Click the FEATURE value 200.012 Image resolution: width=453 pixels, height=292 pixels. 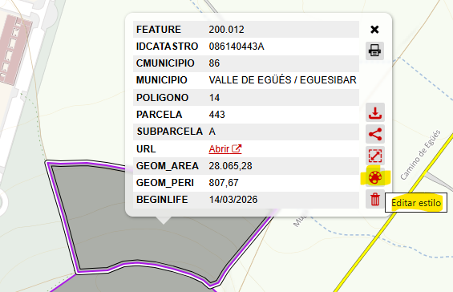click(x=226, y=30)
